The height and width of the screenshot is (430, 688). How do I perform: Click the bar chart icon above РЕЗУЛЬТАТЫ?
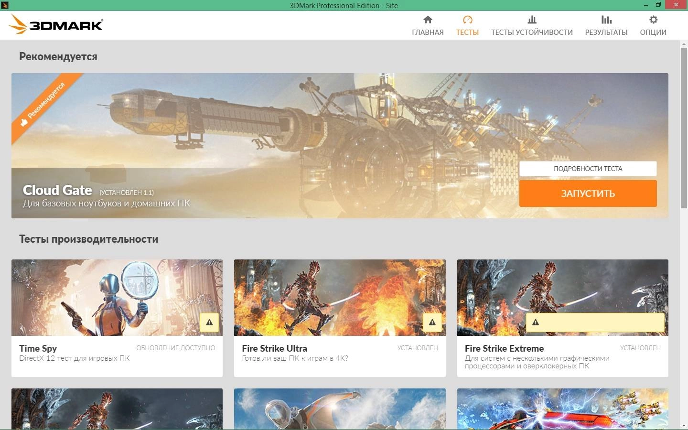coord(606,20)
